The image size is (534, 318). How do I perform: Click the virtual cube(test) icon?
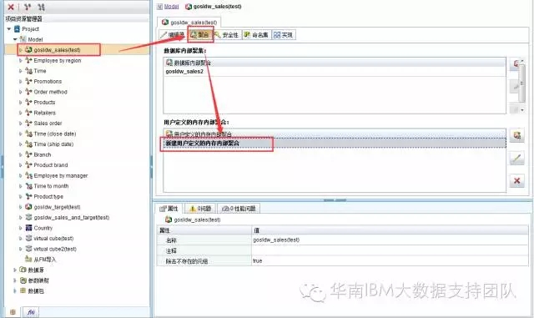pyautogui.click(x=29, y=238)
